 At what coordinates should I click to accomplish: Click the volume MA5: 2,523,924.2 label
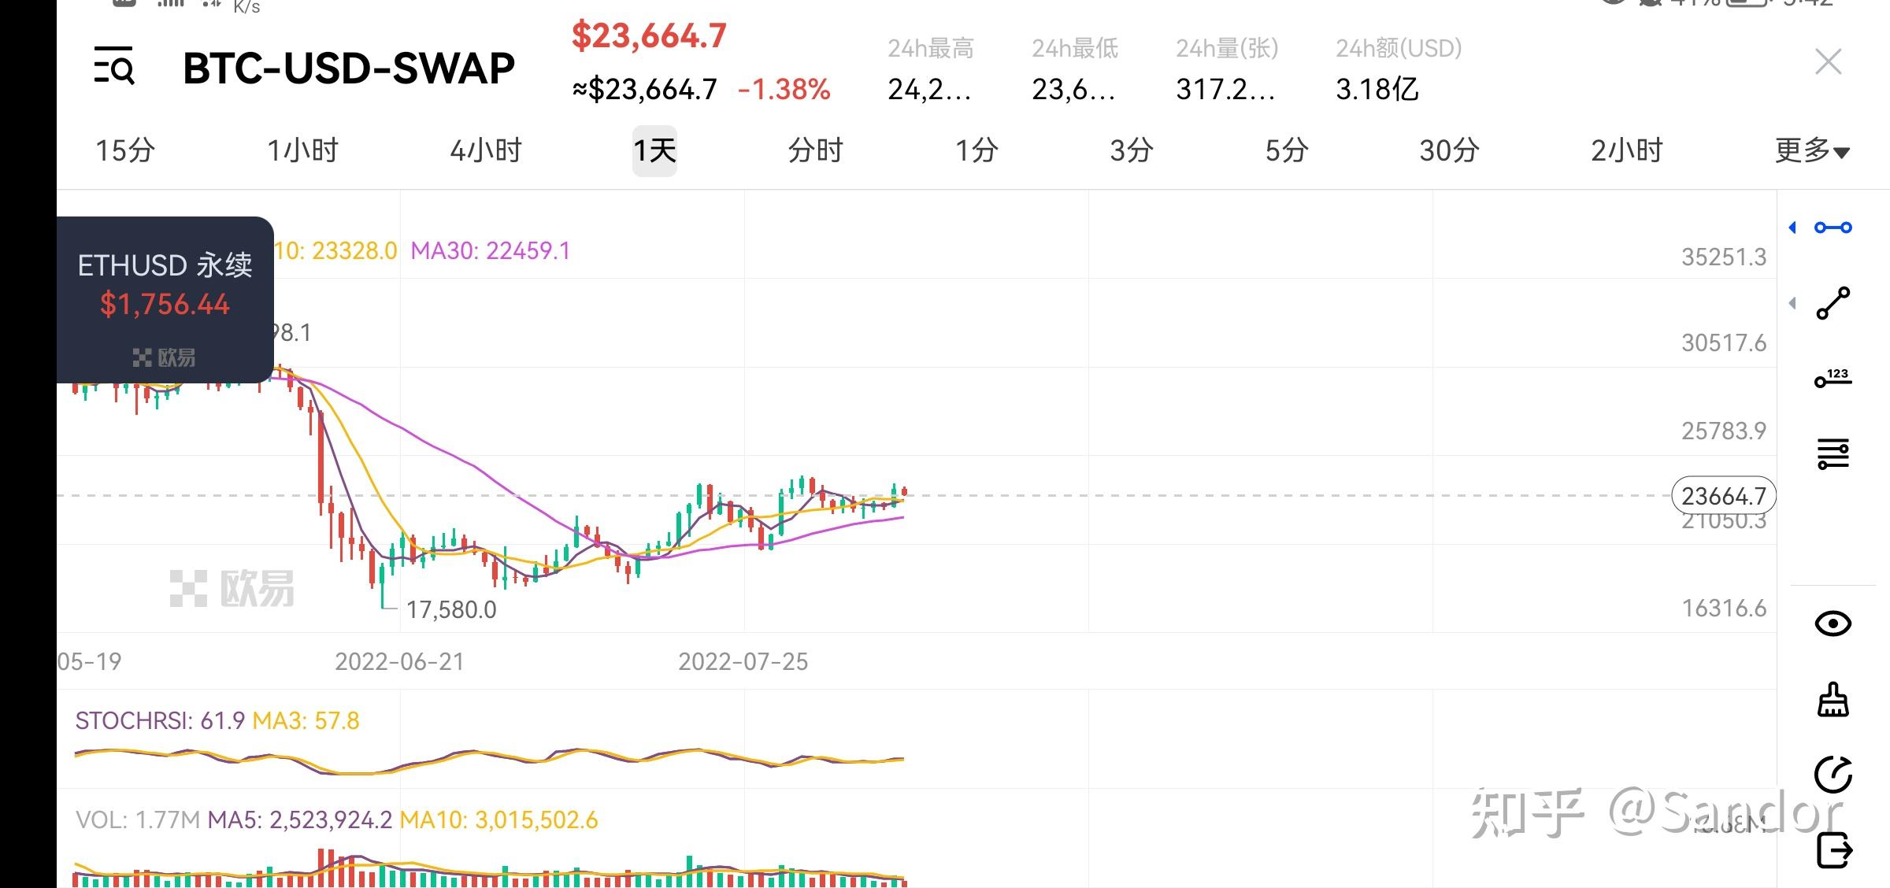[x=299, y=820]
